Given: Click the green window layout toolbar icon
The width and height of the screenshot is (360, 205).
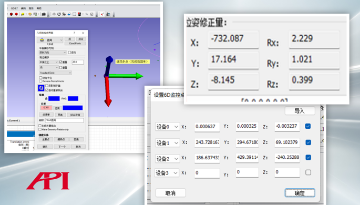Looking at the screenshot, I should pos(35,14).
